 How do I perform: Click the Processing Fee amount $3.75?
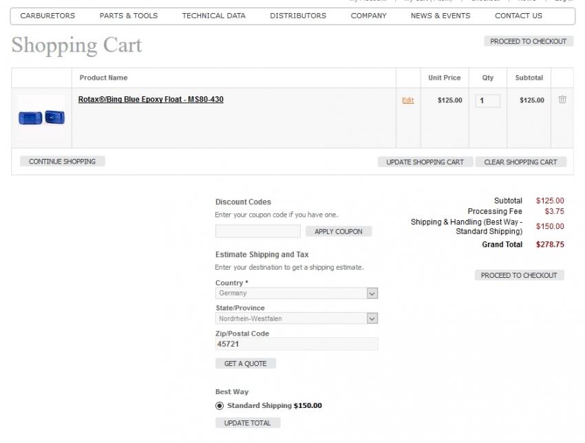tap(555, 211)
